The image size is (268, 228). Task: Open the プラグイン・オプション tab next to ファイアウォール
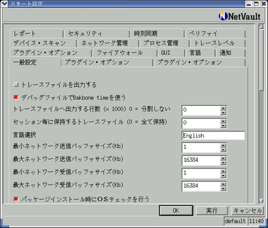[x=51, y=52]
